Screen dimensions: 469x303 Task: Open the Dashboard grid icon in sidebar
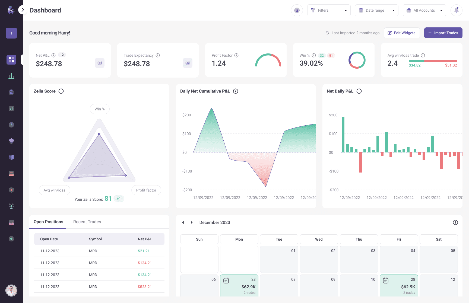[11, 59]
